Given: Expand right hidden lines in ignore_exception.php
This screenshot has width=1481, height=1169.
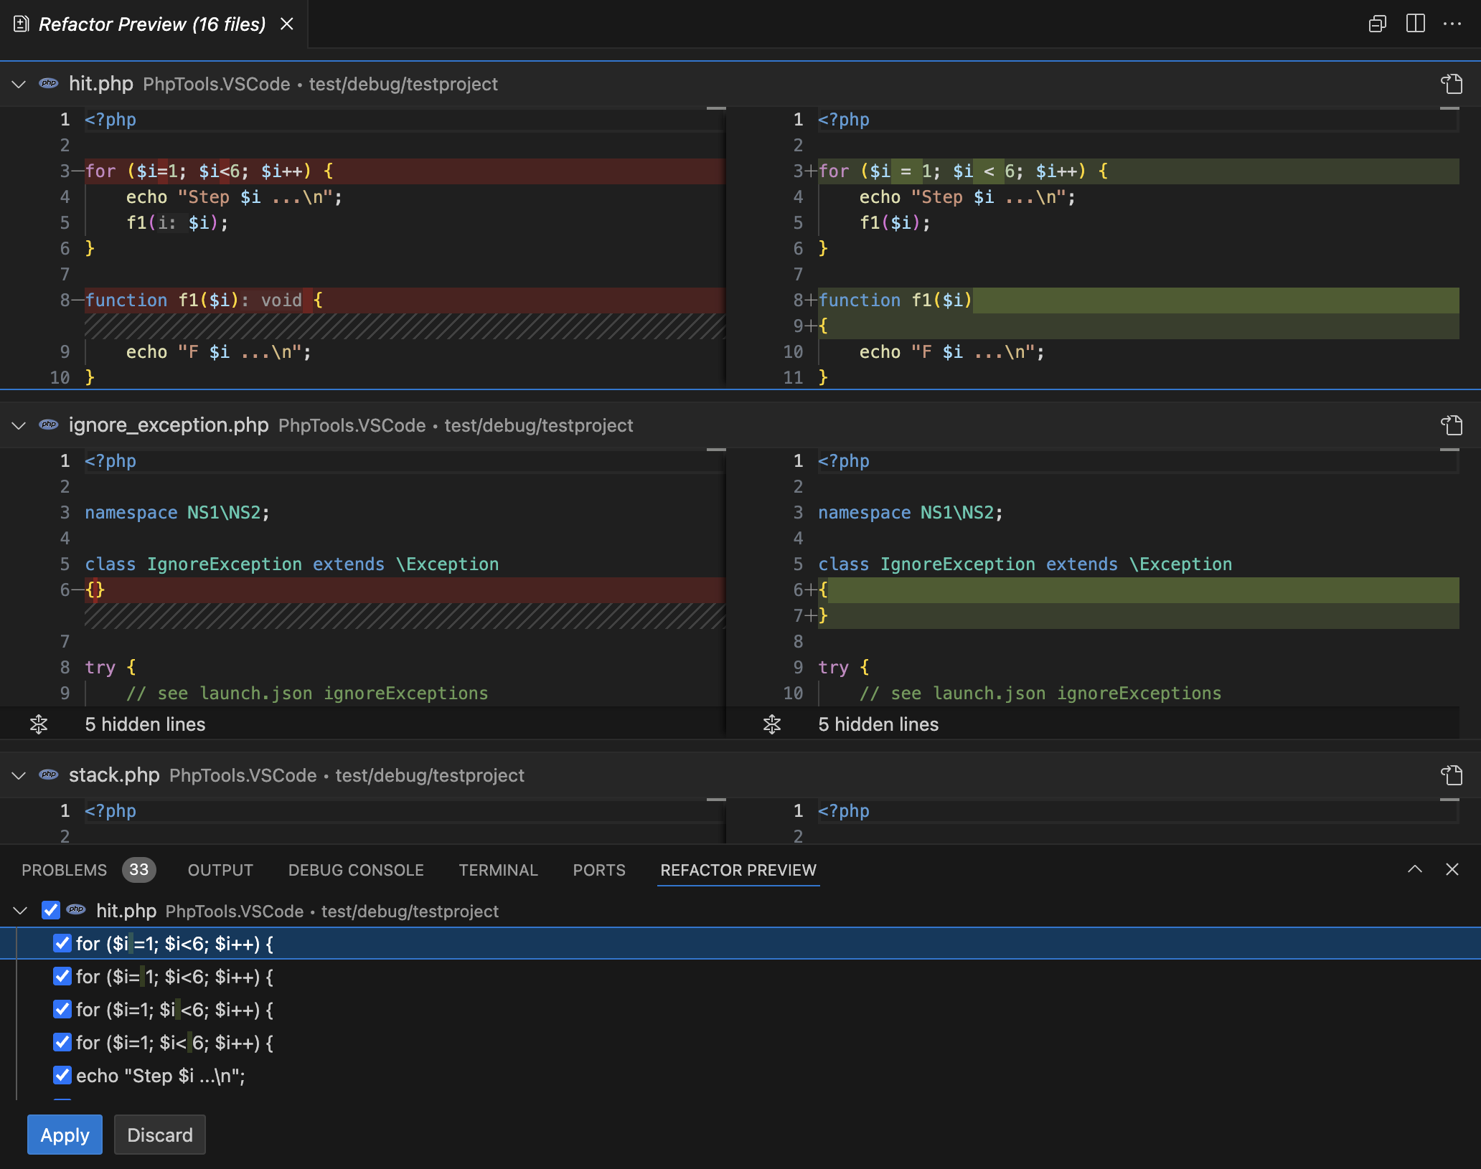Looking at the screenshot, I should [772, 724].
